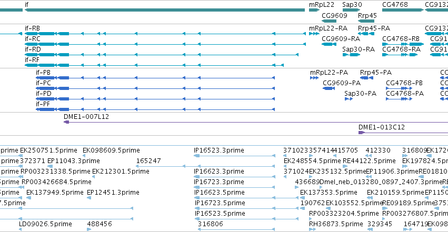Viewport: 448px width, 232px height.
Task: Click the if-RF transcript label
Action: (32, 60)
